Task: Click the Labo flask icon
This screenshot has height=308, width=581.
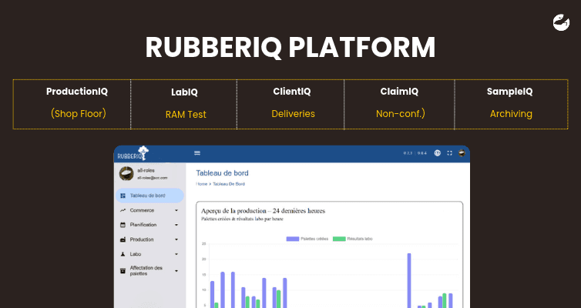Action: coord(123,254)
